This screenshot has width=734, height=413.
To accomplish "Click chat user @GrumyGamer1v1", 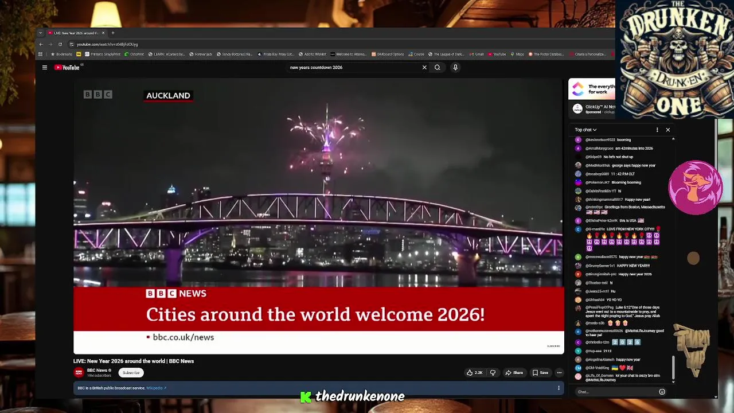I will 600,266.
